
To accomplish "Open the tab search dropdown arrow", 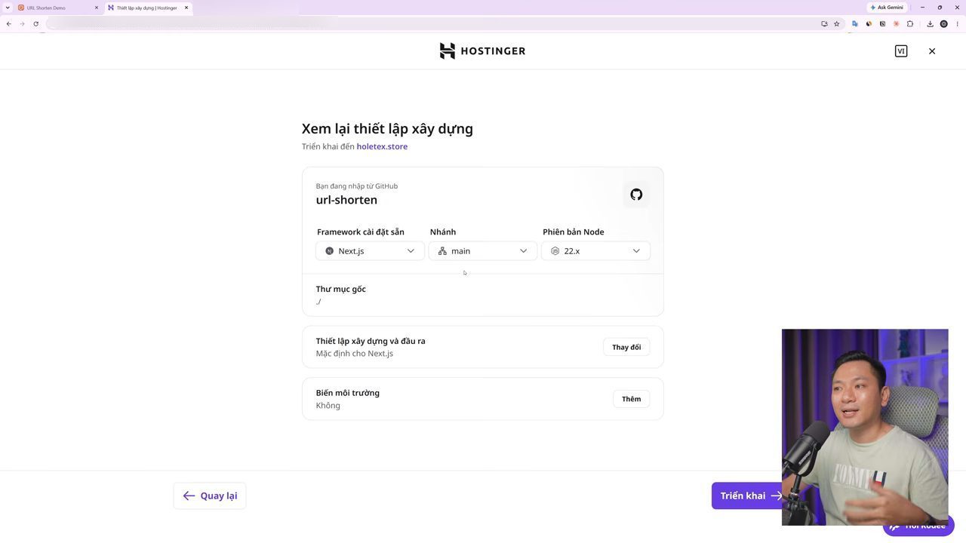I will (x=7, y=8).
